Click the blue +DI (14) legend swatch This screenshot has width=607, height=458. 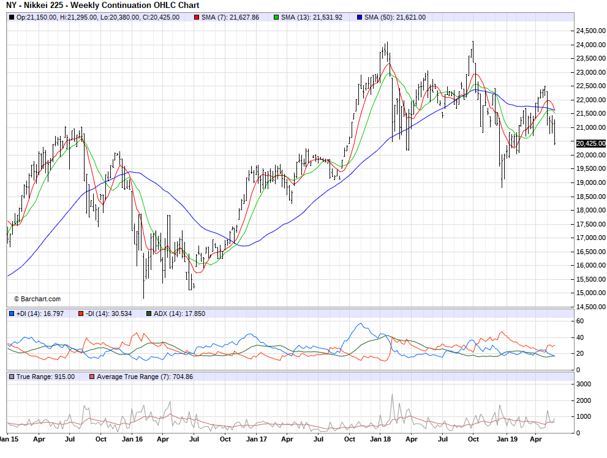click(11, 313)
